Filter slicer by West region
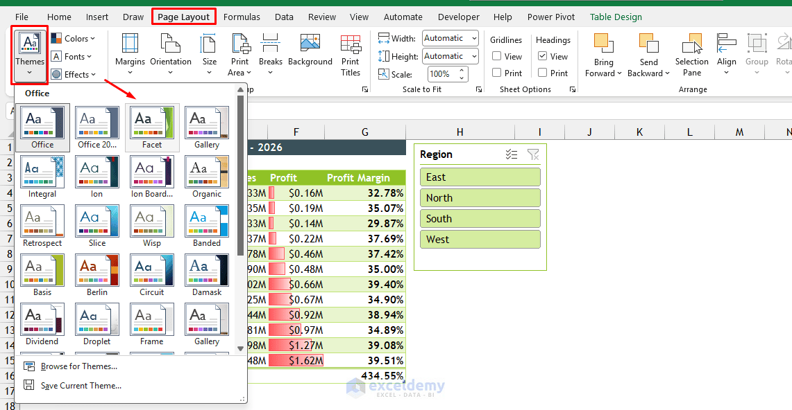 coord(480,239)
